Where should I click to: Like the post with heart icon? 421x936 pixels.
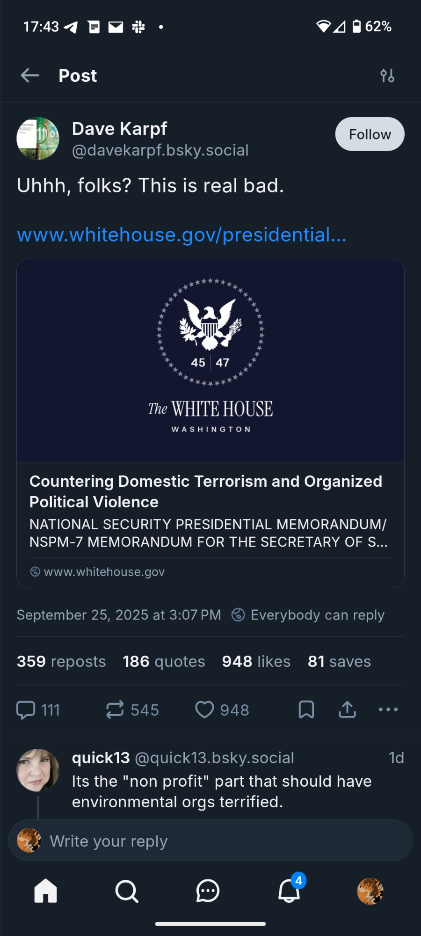pyautogui.click(x=204, y=709)
